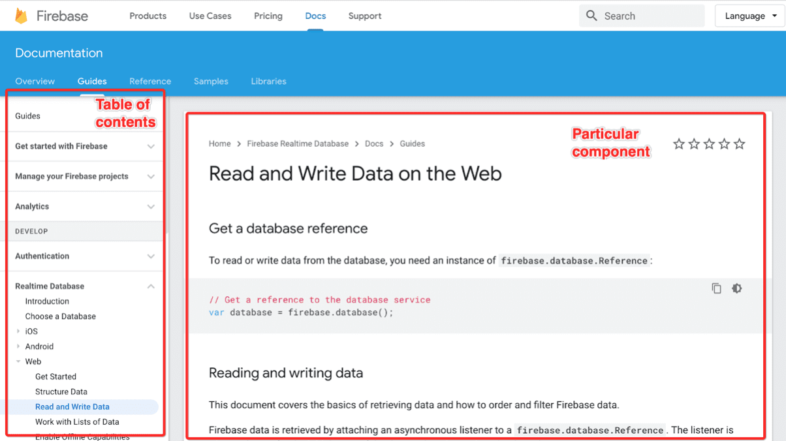Click the Get a database reference heading
The width and height of the screenshot is (786, 441).
[x=288, y=228]
